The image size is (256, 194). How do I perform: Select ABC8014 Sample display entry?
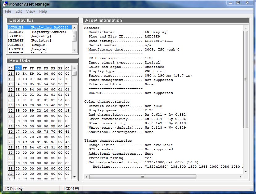[27, 45]
